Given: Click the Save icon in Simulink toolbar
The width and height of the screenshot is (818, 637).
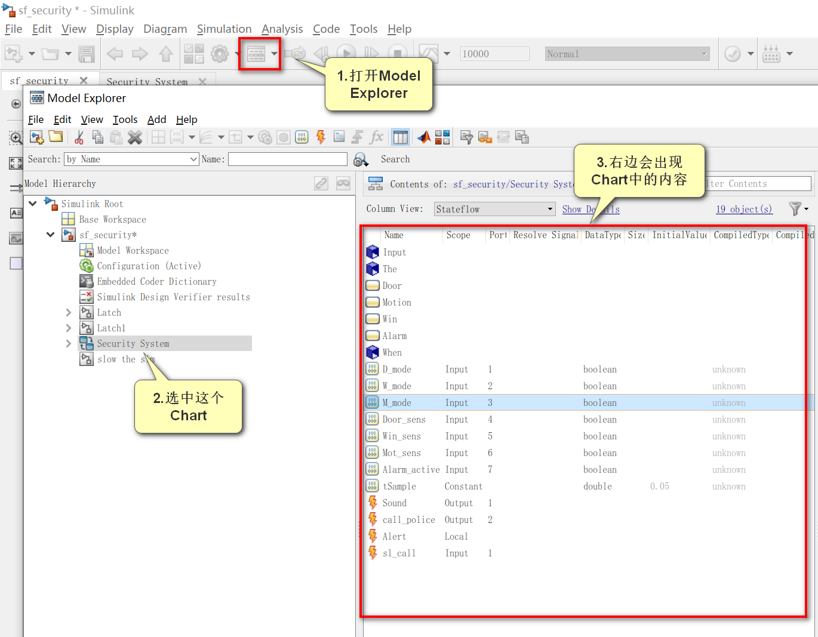Looking at the screenshot, I should (x=87, y=54).
